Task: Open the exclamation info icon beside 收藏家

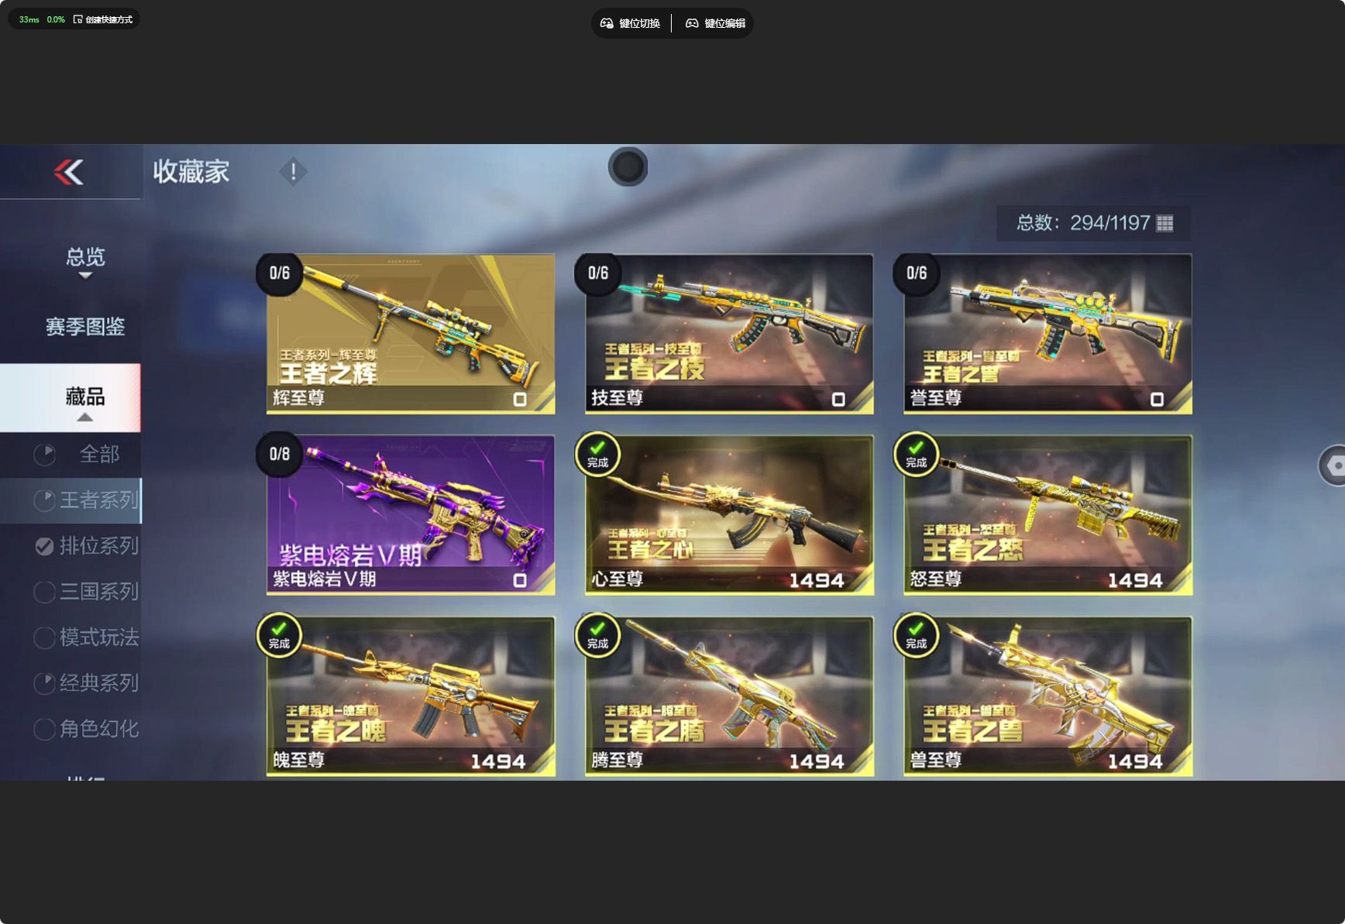Action: click(293, 171)
